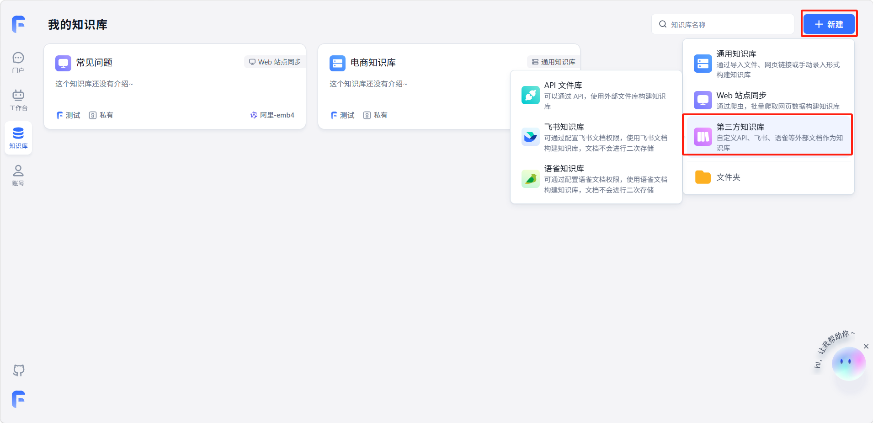Screen dimensions: 873x423
Task: Select the API 文件库 option
Action: (x=596, y=95)
